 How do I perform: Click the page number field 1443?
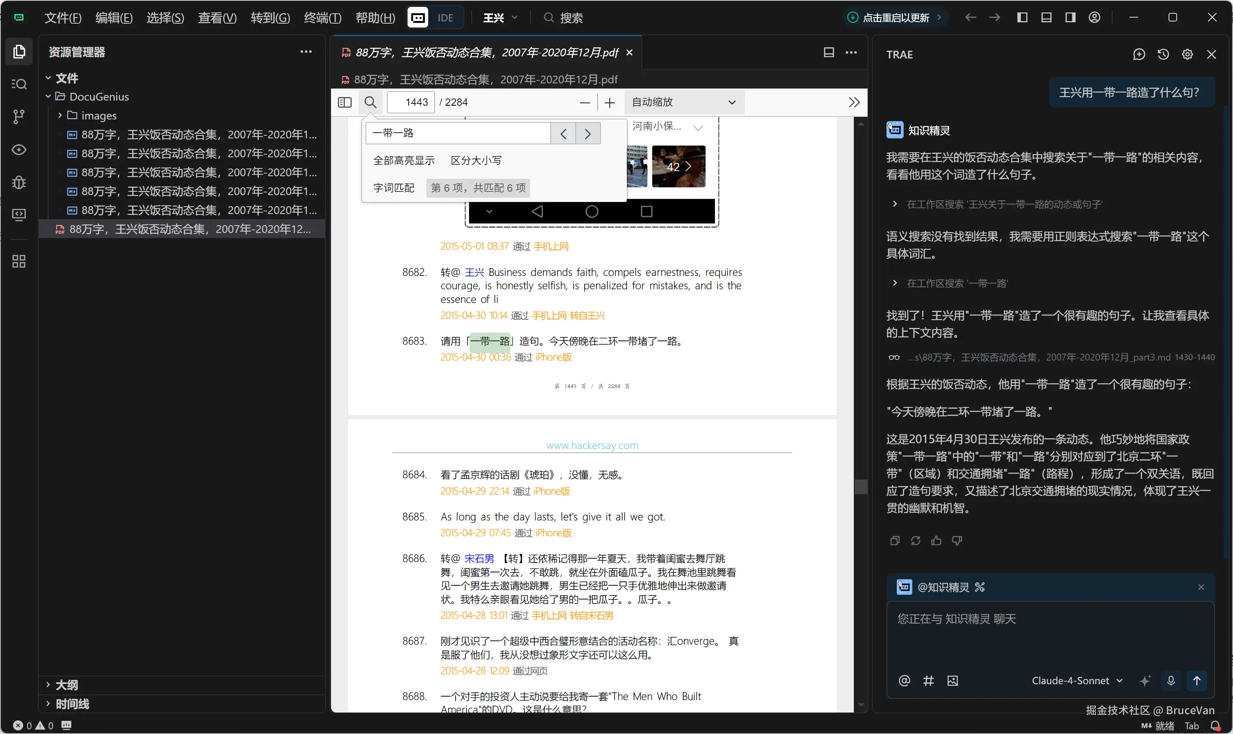(411, 102)
